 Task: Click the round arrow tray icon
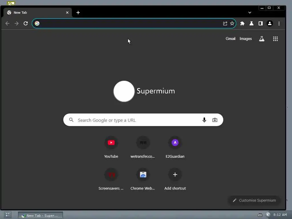[x=268, y=215]
